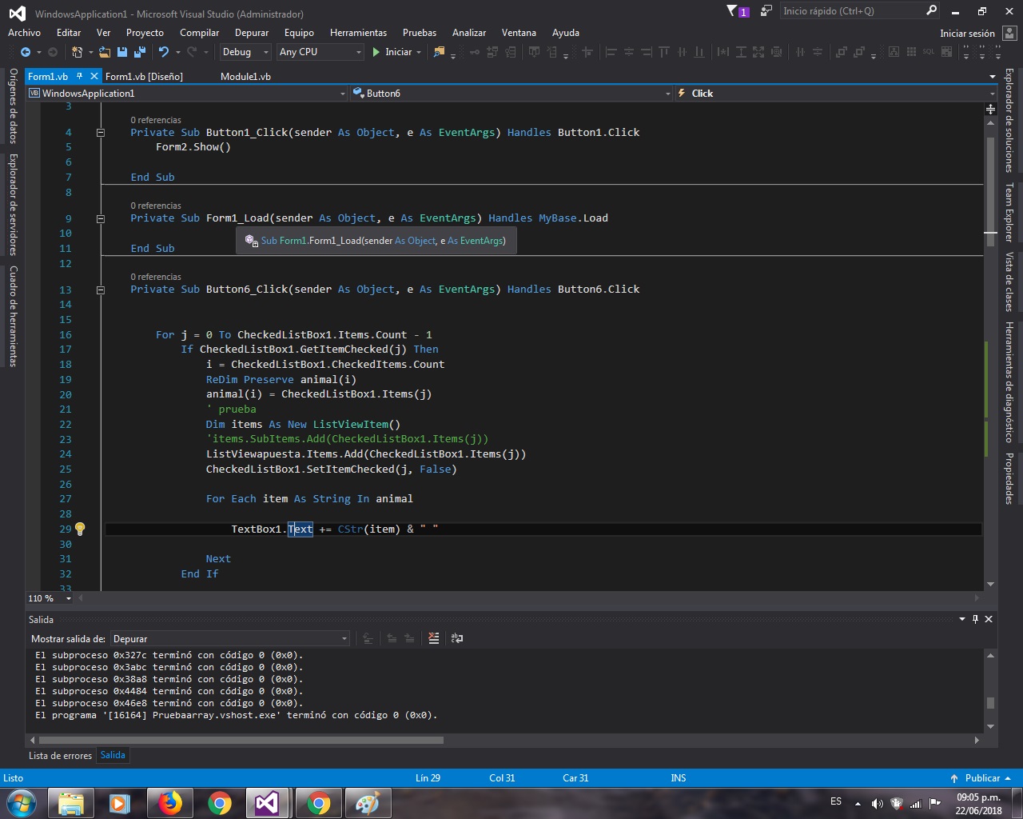Click the Quick Launch search magnifier icon
The height and width of the screenshot is (819, 1023).
click(931, 10)
